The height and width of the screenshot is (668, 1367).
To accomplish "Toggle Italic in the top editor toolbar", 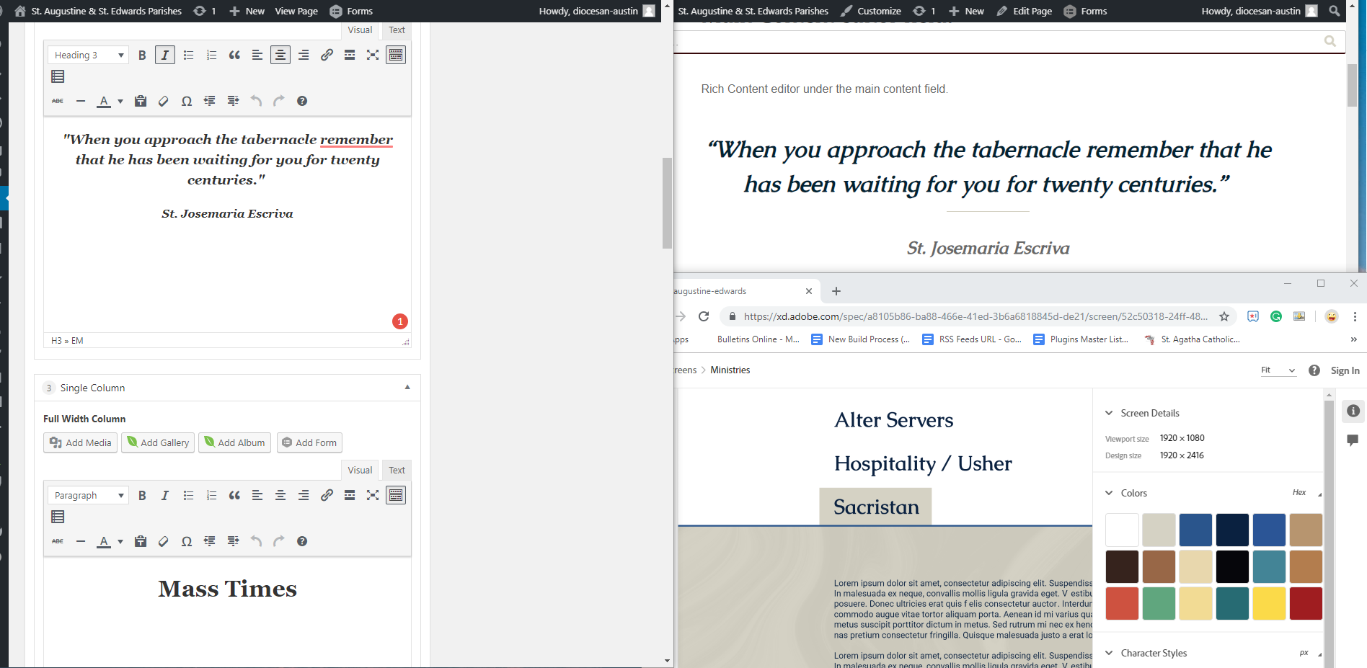I will coord(165,55).
